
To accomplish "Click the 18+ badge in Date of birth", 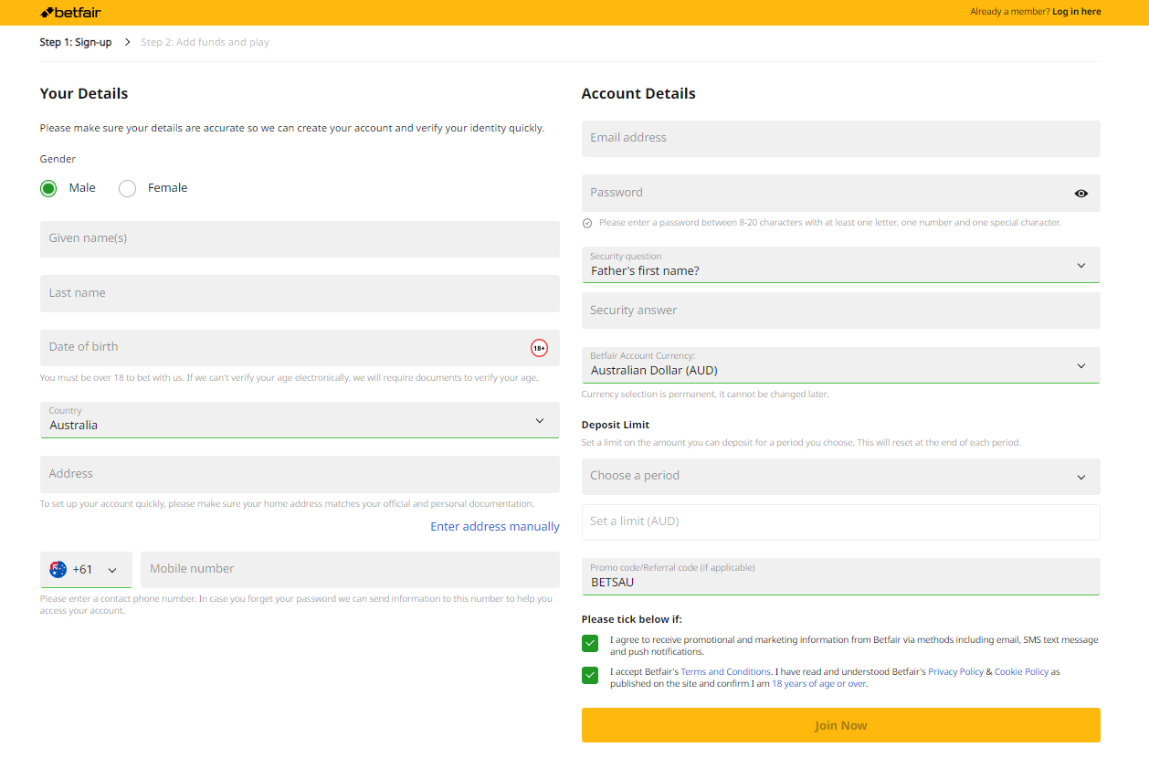I will tap(539, 348).
